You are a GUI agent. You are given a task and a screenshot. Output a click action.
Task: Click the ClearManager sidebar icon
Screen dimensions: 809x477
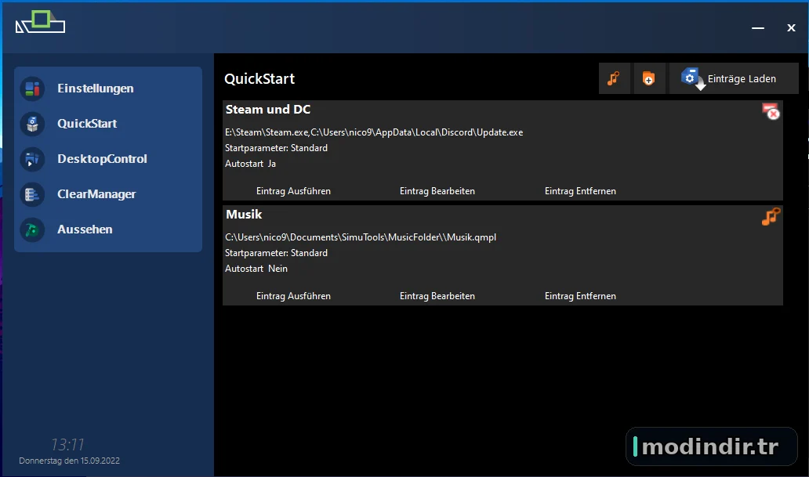[x=32, y=194]
